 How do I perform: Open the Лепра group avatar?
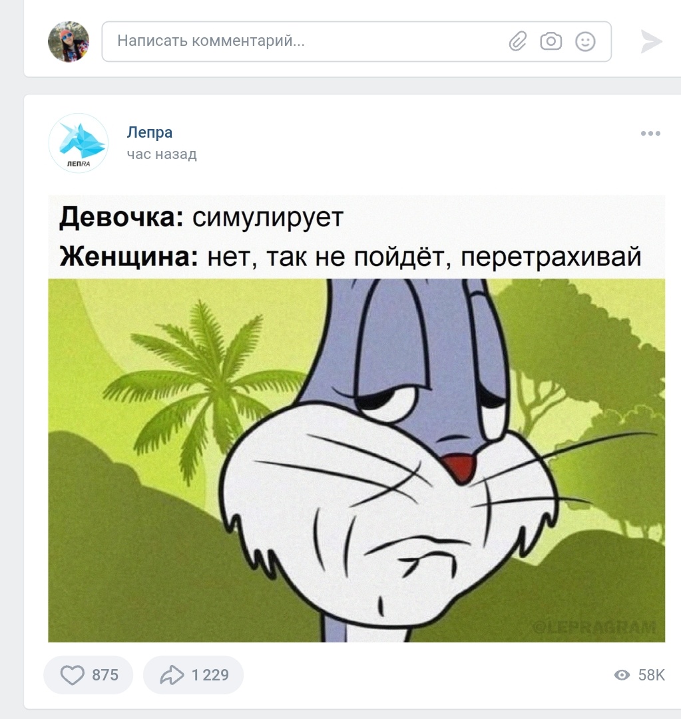79,143
